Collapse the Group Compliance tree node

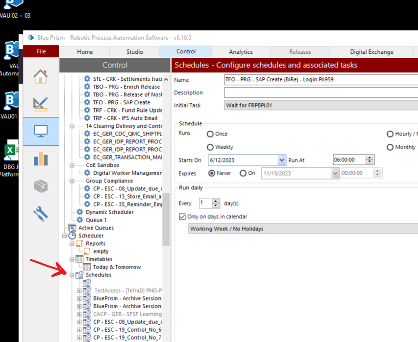(72, 181)
